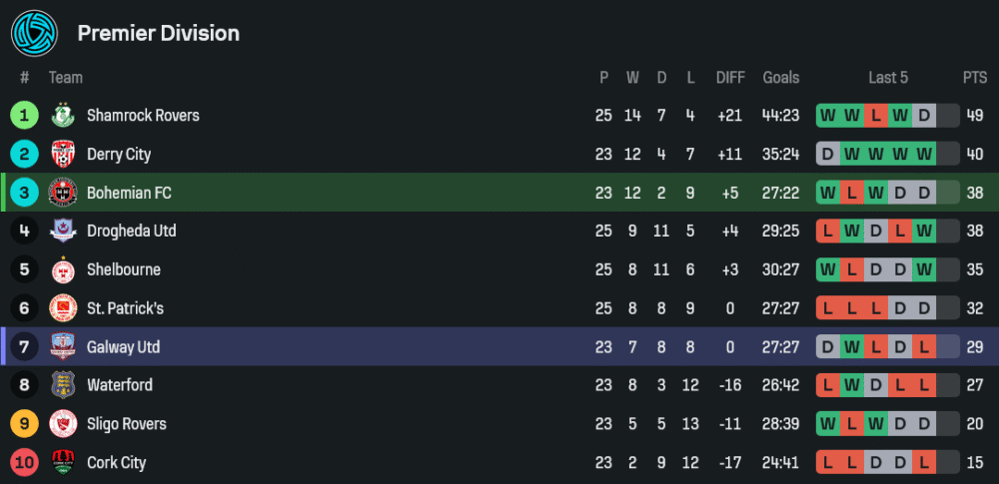The image size is (999, 484).
Task: Open the Shamrock Rovers team name
Action: (143, 116)
